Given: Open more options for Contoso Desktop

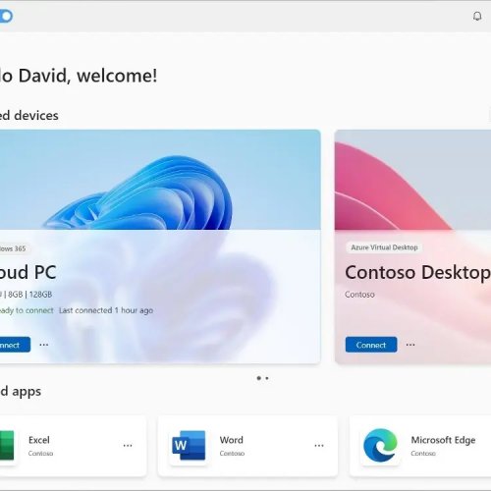Looking at the screenshot, I should tap(410, 345).
